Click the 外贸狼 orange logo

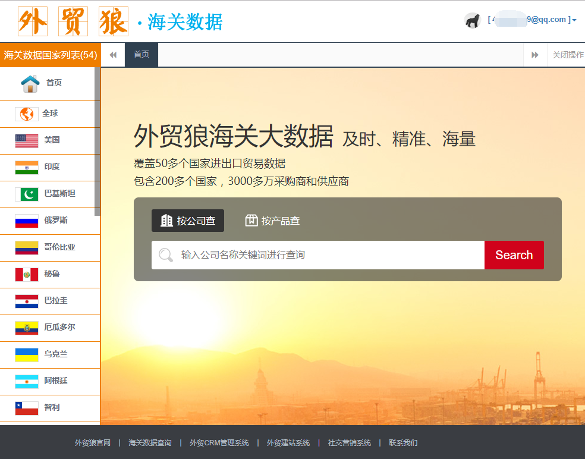coord(73,21)
